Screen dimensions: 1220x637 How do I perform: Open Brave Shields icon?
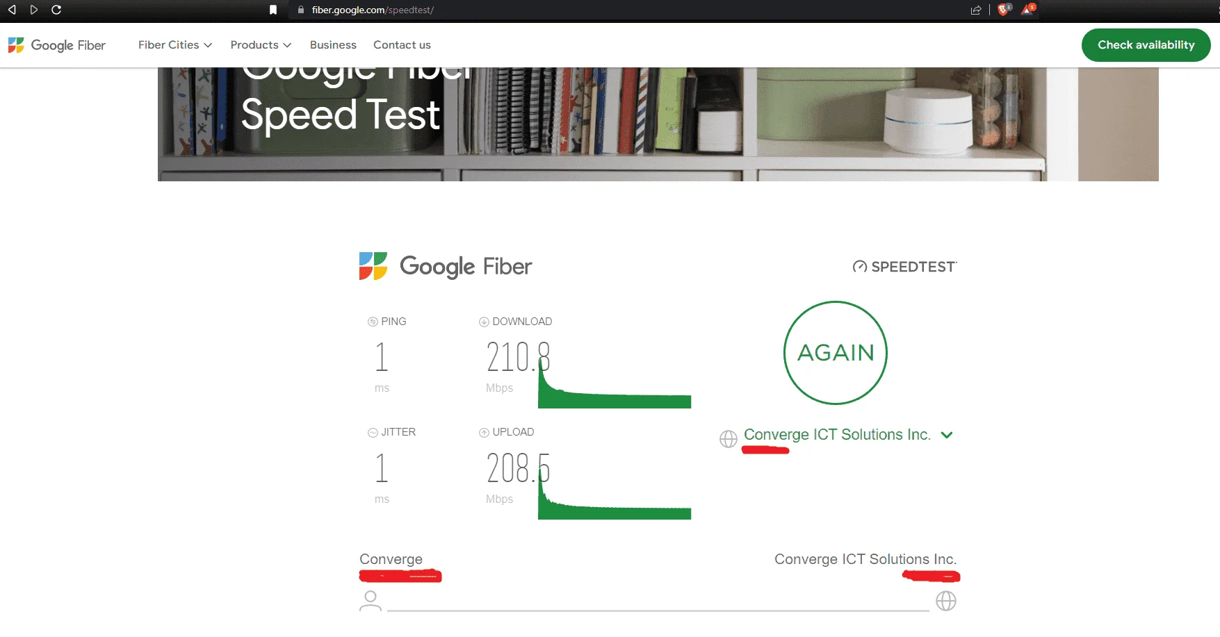pos(1003,10)
